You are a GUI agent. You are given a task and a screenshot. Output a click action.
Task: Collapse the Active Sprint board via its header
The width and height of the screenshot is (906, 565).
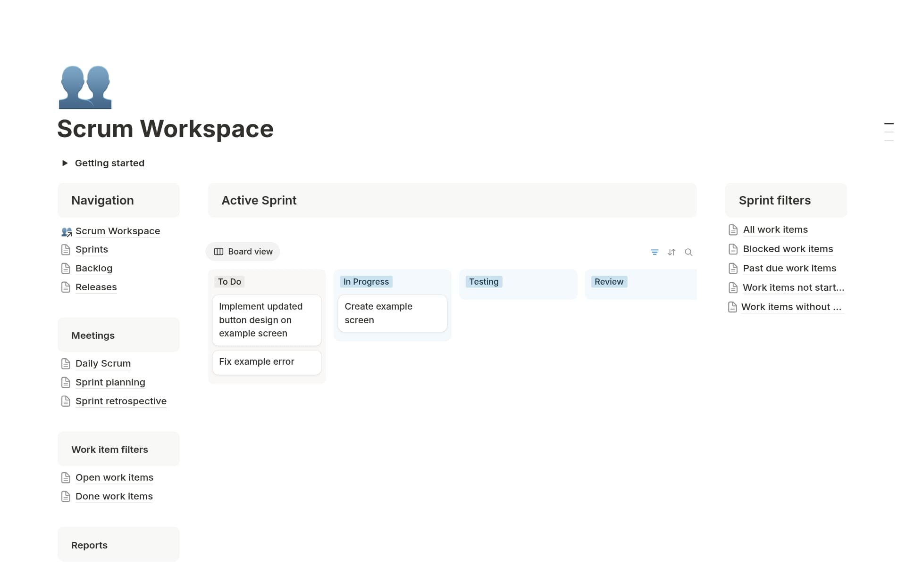[x=259, y=200]
